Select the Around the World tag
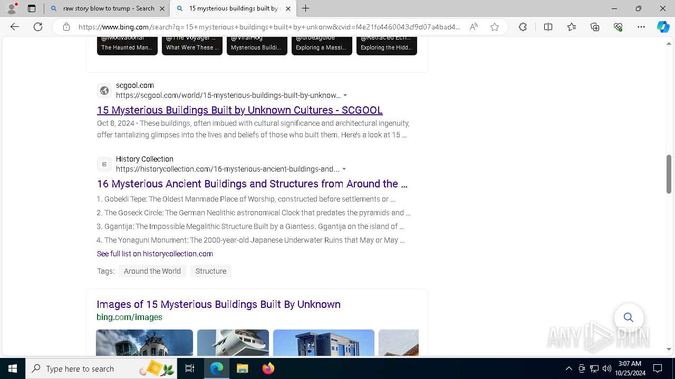The height and width of the screenshot is (379, 675). [152, 271]
